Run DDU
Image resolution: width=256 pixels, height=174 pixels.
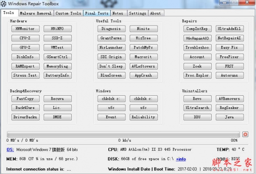(x=198, y=117)
